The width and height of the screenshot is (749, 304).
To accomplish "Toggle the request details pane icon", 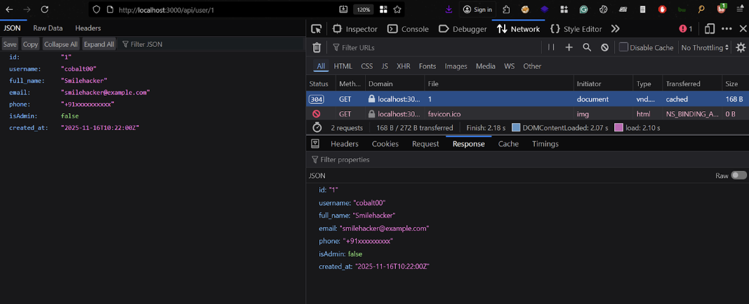I will [x=315, y=144].
